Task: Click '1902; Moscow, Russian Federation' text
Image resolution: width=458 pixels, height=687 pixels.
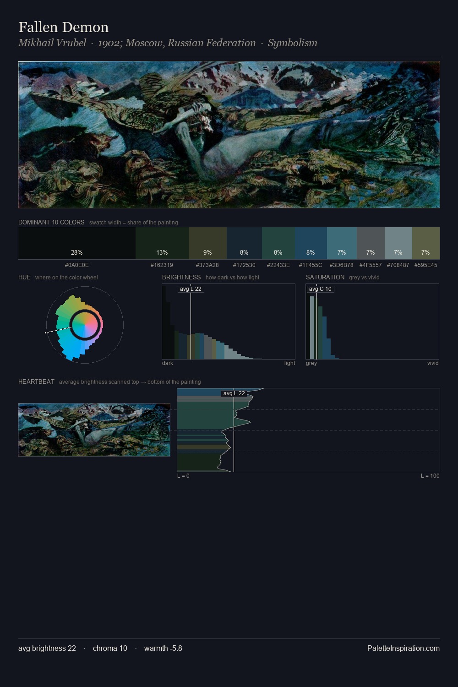Action: 177,43
